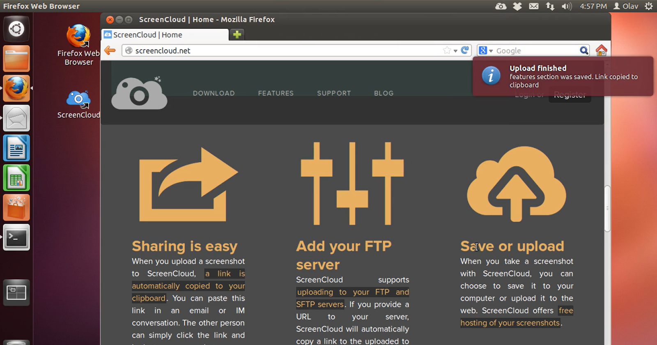Image resolution: width=657 pixels, height=345 pixels.
Task: Open the Thunderbird mail launcher icon
Action: pyautogui.click(x=16, y=118)
